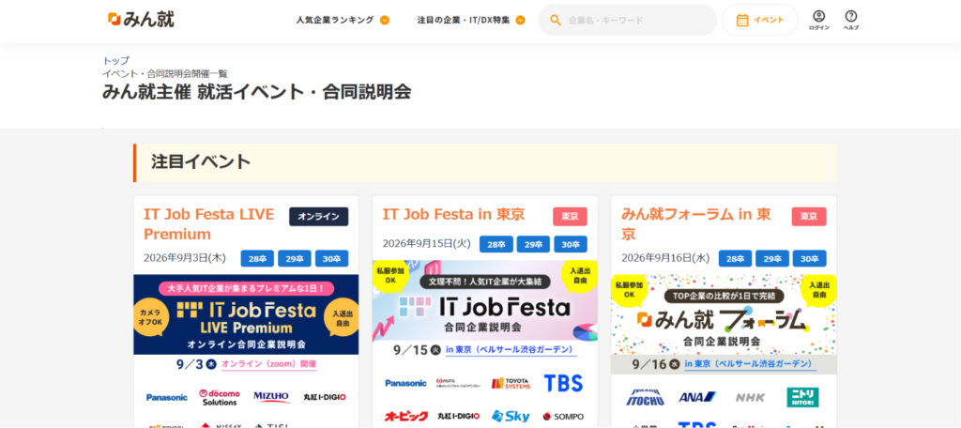
Task: Click the TBS logo in IT Job Festa 東京 card
Action: click(563, 383)
